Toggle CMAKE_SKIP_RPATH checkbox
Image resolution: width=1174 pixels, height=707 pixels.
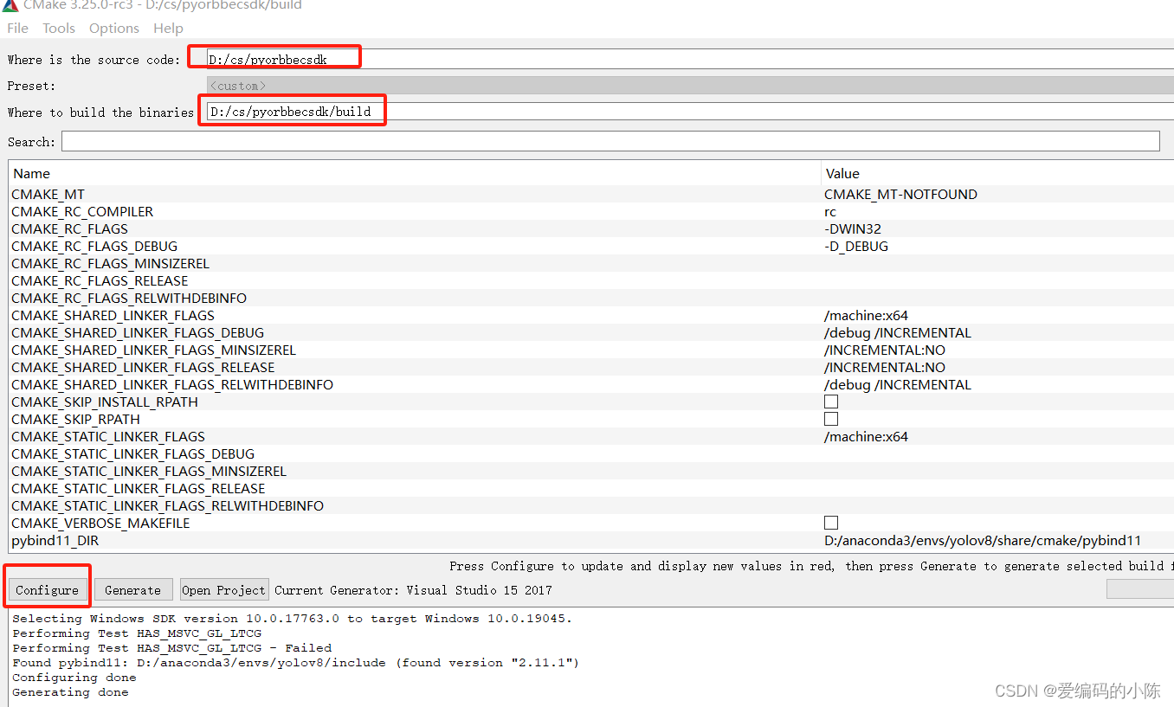click(x=831, y=419)
